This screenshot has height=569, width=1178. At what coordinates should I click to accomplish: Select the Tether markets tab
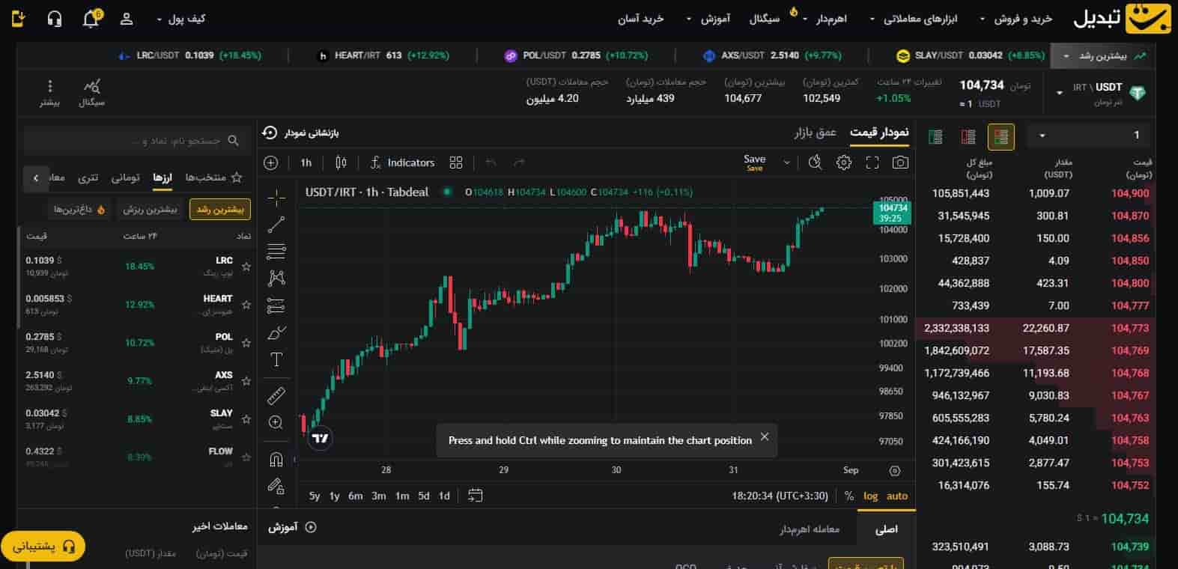click(x=88, y=177)
